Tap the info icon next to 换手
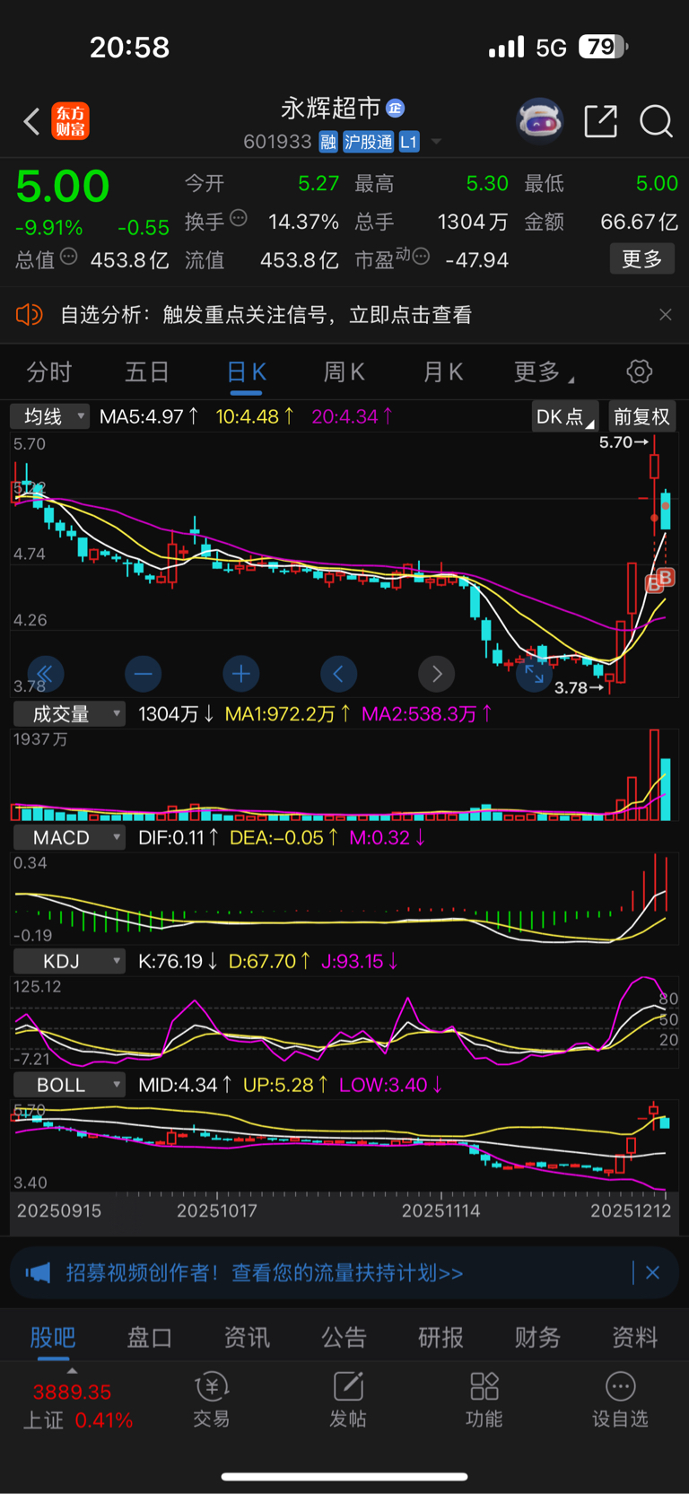The width and height of the screenshot is (689, 1494). (238, 218)
